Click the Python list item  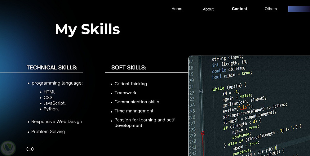coord(51,109)
